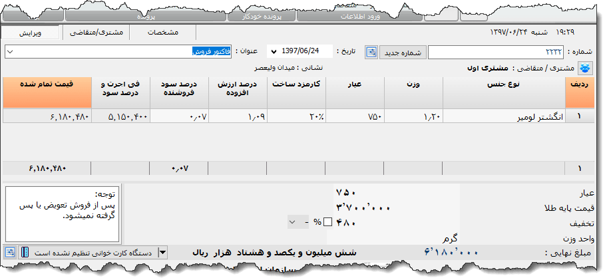This screenshot has height=278, width=603.
Task: Open the discount sign dropdown next to percent
Action: coord(292,222)
